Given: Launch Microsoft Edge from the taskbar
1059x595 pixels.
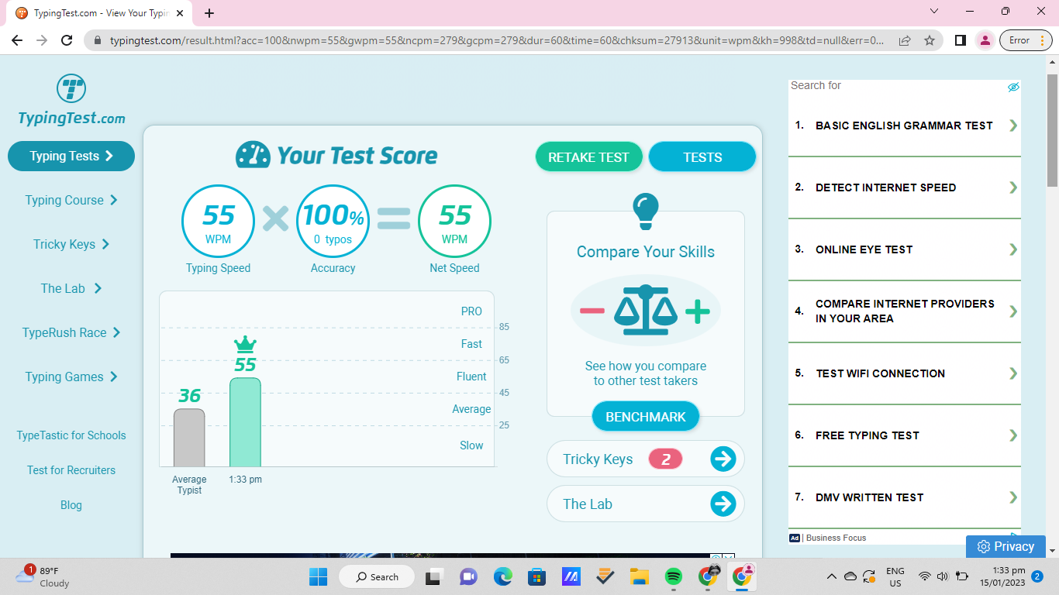Looking at the screenshot, I should point(503,576).
